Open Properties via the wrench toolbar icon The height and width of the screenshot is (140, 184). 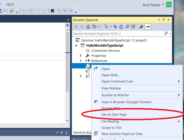point(141,27)
